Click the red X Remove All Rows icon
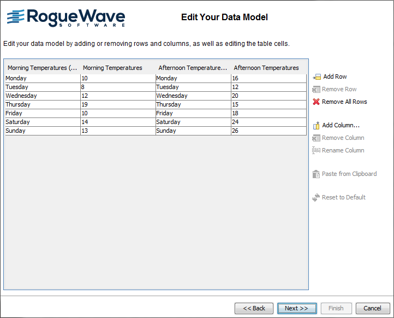The width and height of the screenshot is (394, 318). 316,102
